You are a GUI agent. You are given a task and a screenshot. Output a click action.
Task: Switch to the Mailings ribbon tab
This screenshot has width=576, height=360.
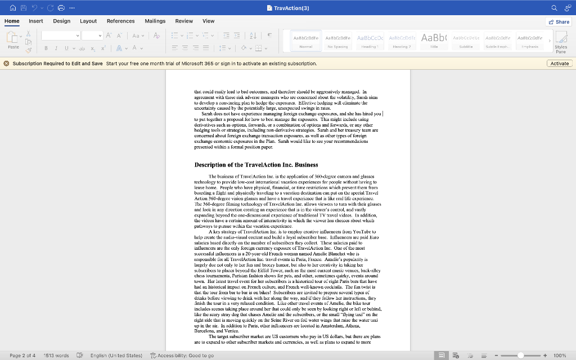tap(155, 21)
